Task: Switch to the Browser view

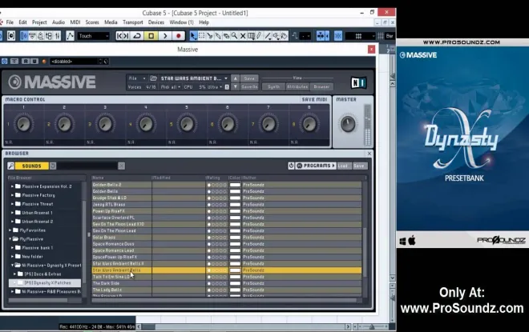Action: [321, 87]
